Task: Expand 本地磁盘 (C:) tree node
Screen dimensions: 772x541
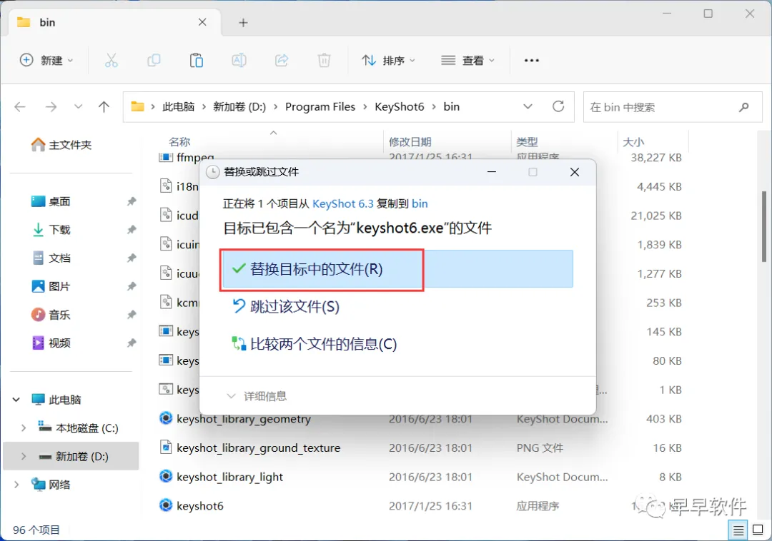Action: click(23, 428)
